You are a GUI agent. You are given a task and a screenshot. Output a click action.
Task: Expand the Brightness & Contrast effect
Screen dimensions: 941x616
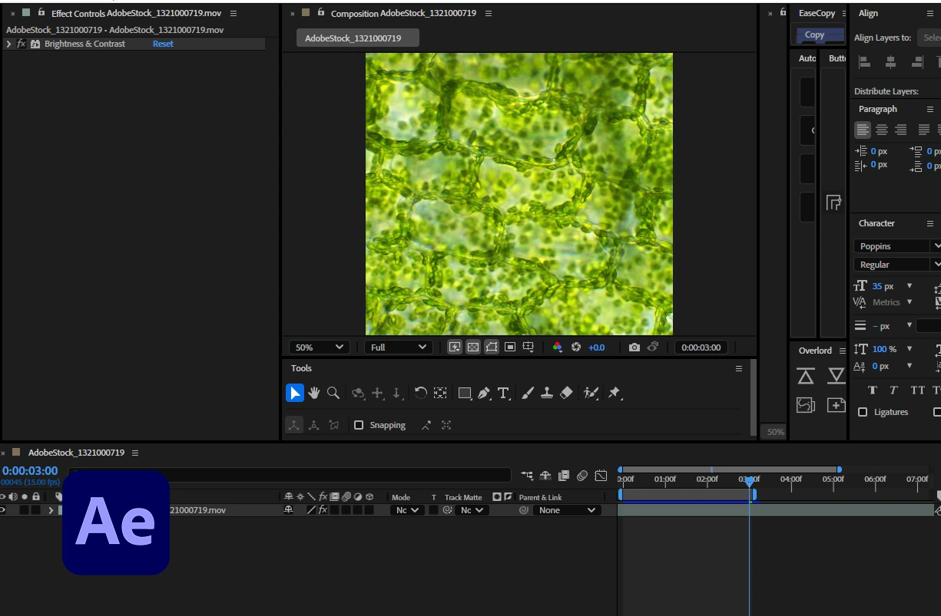8,44
